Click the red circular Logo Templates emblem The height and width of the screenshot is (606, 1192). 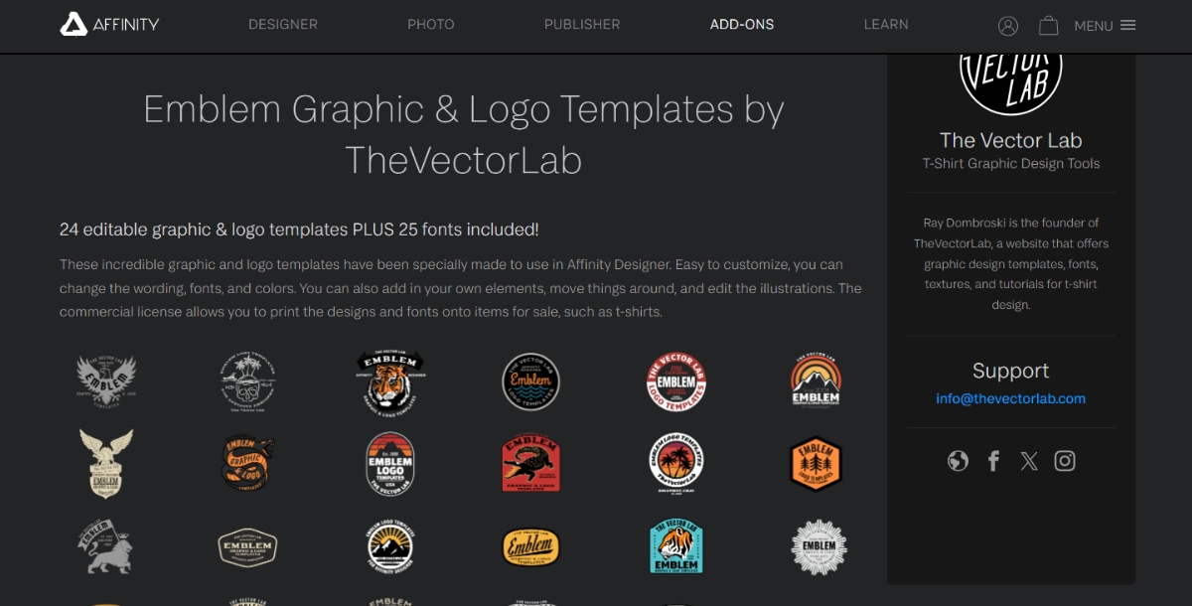(675, 382)
